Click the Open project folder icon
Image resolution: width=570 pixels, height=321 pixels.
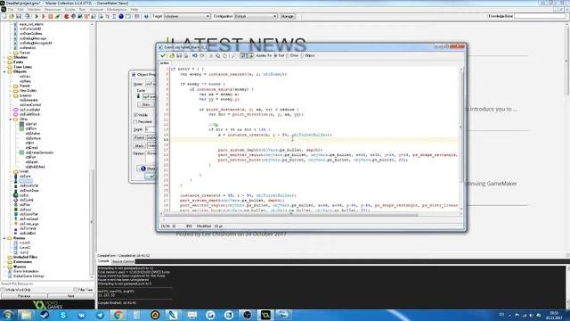coord(12,16)
